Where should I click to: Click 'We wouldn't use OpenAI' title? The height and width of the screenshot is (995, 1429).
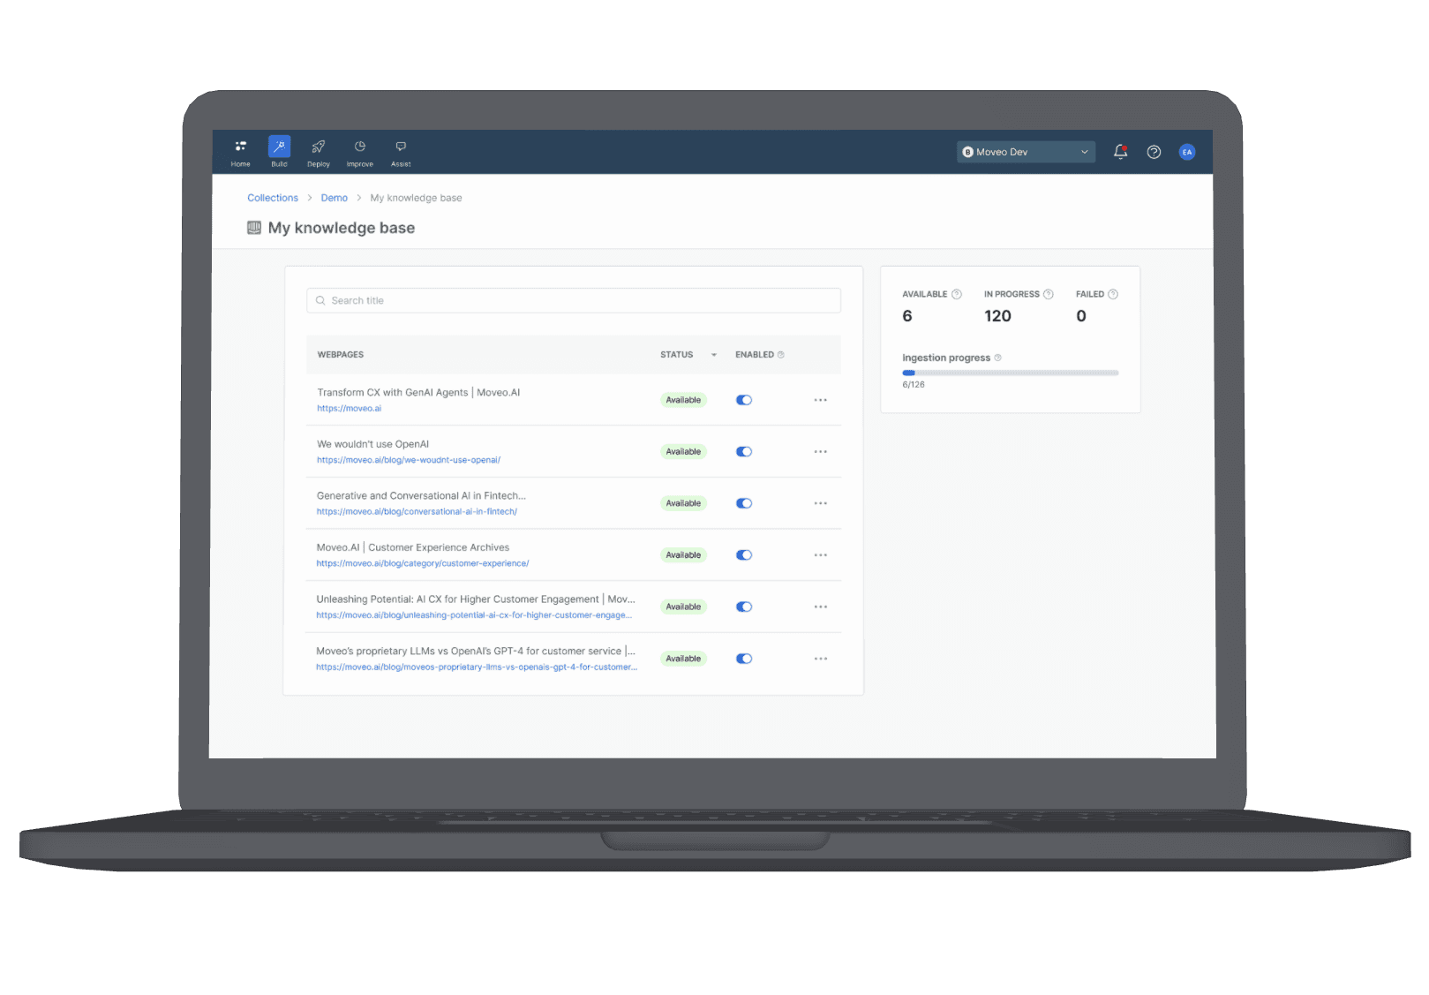coord(373,444)
